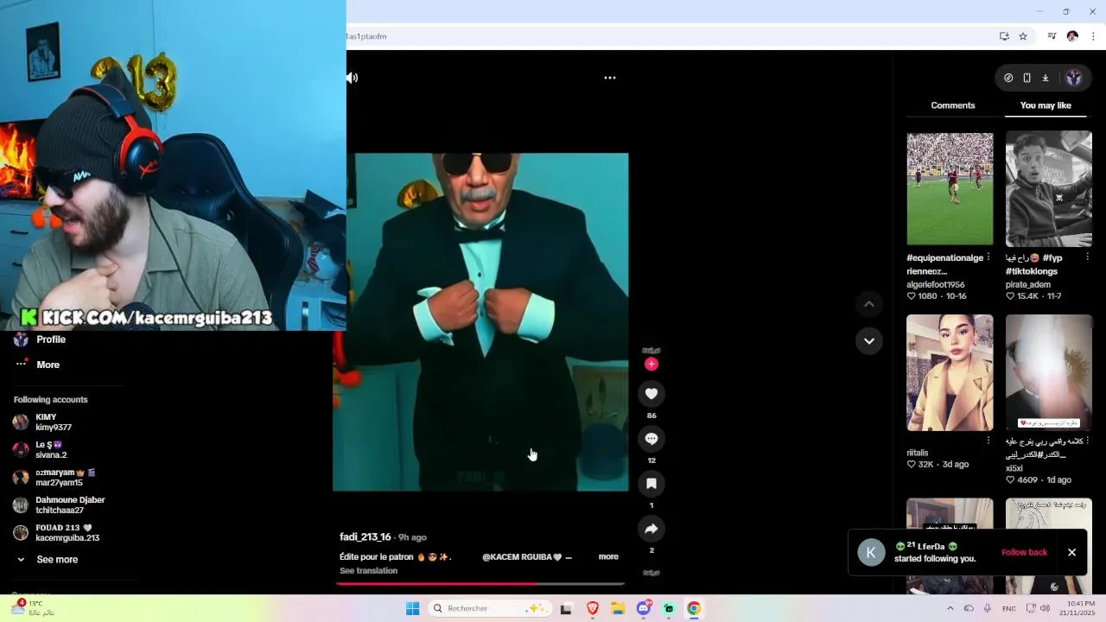Image resolution: width=1106 pixels, height=622 pixels.
Task: Open the video three-dots options menu
Action: click(609, 78)
